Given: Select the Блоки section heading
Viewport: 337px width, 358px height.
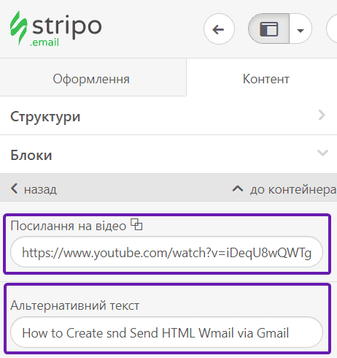Looking at the screenshot, I should coord(31,155).
